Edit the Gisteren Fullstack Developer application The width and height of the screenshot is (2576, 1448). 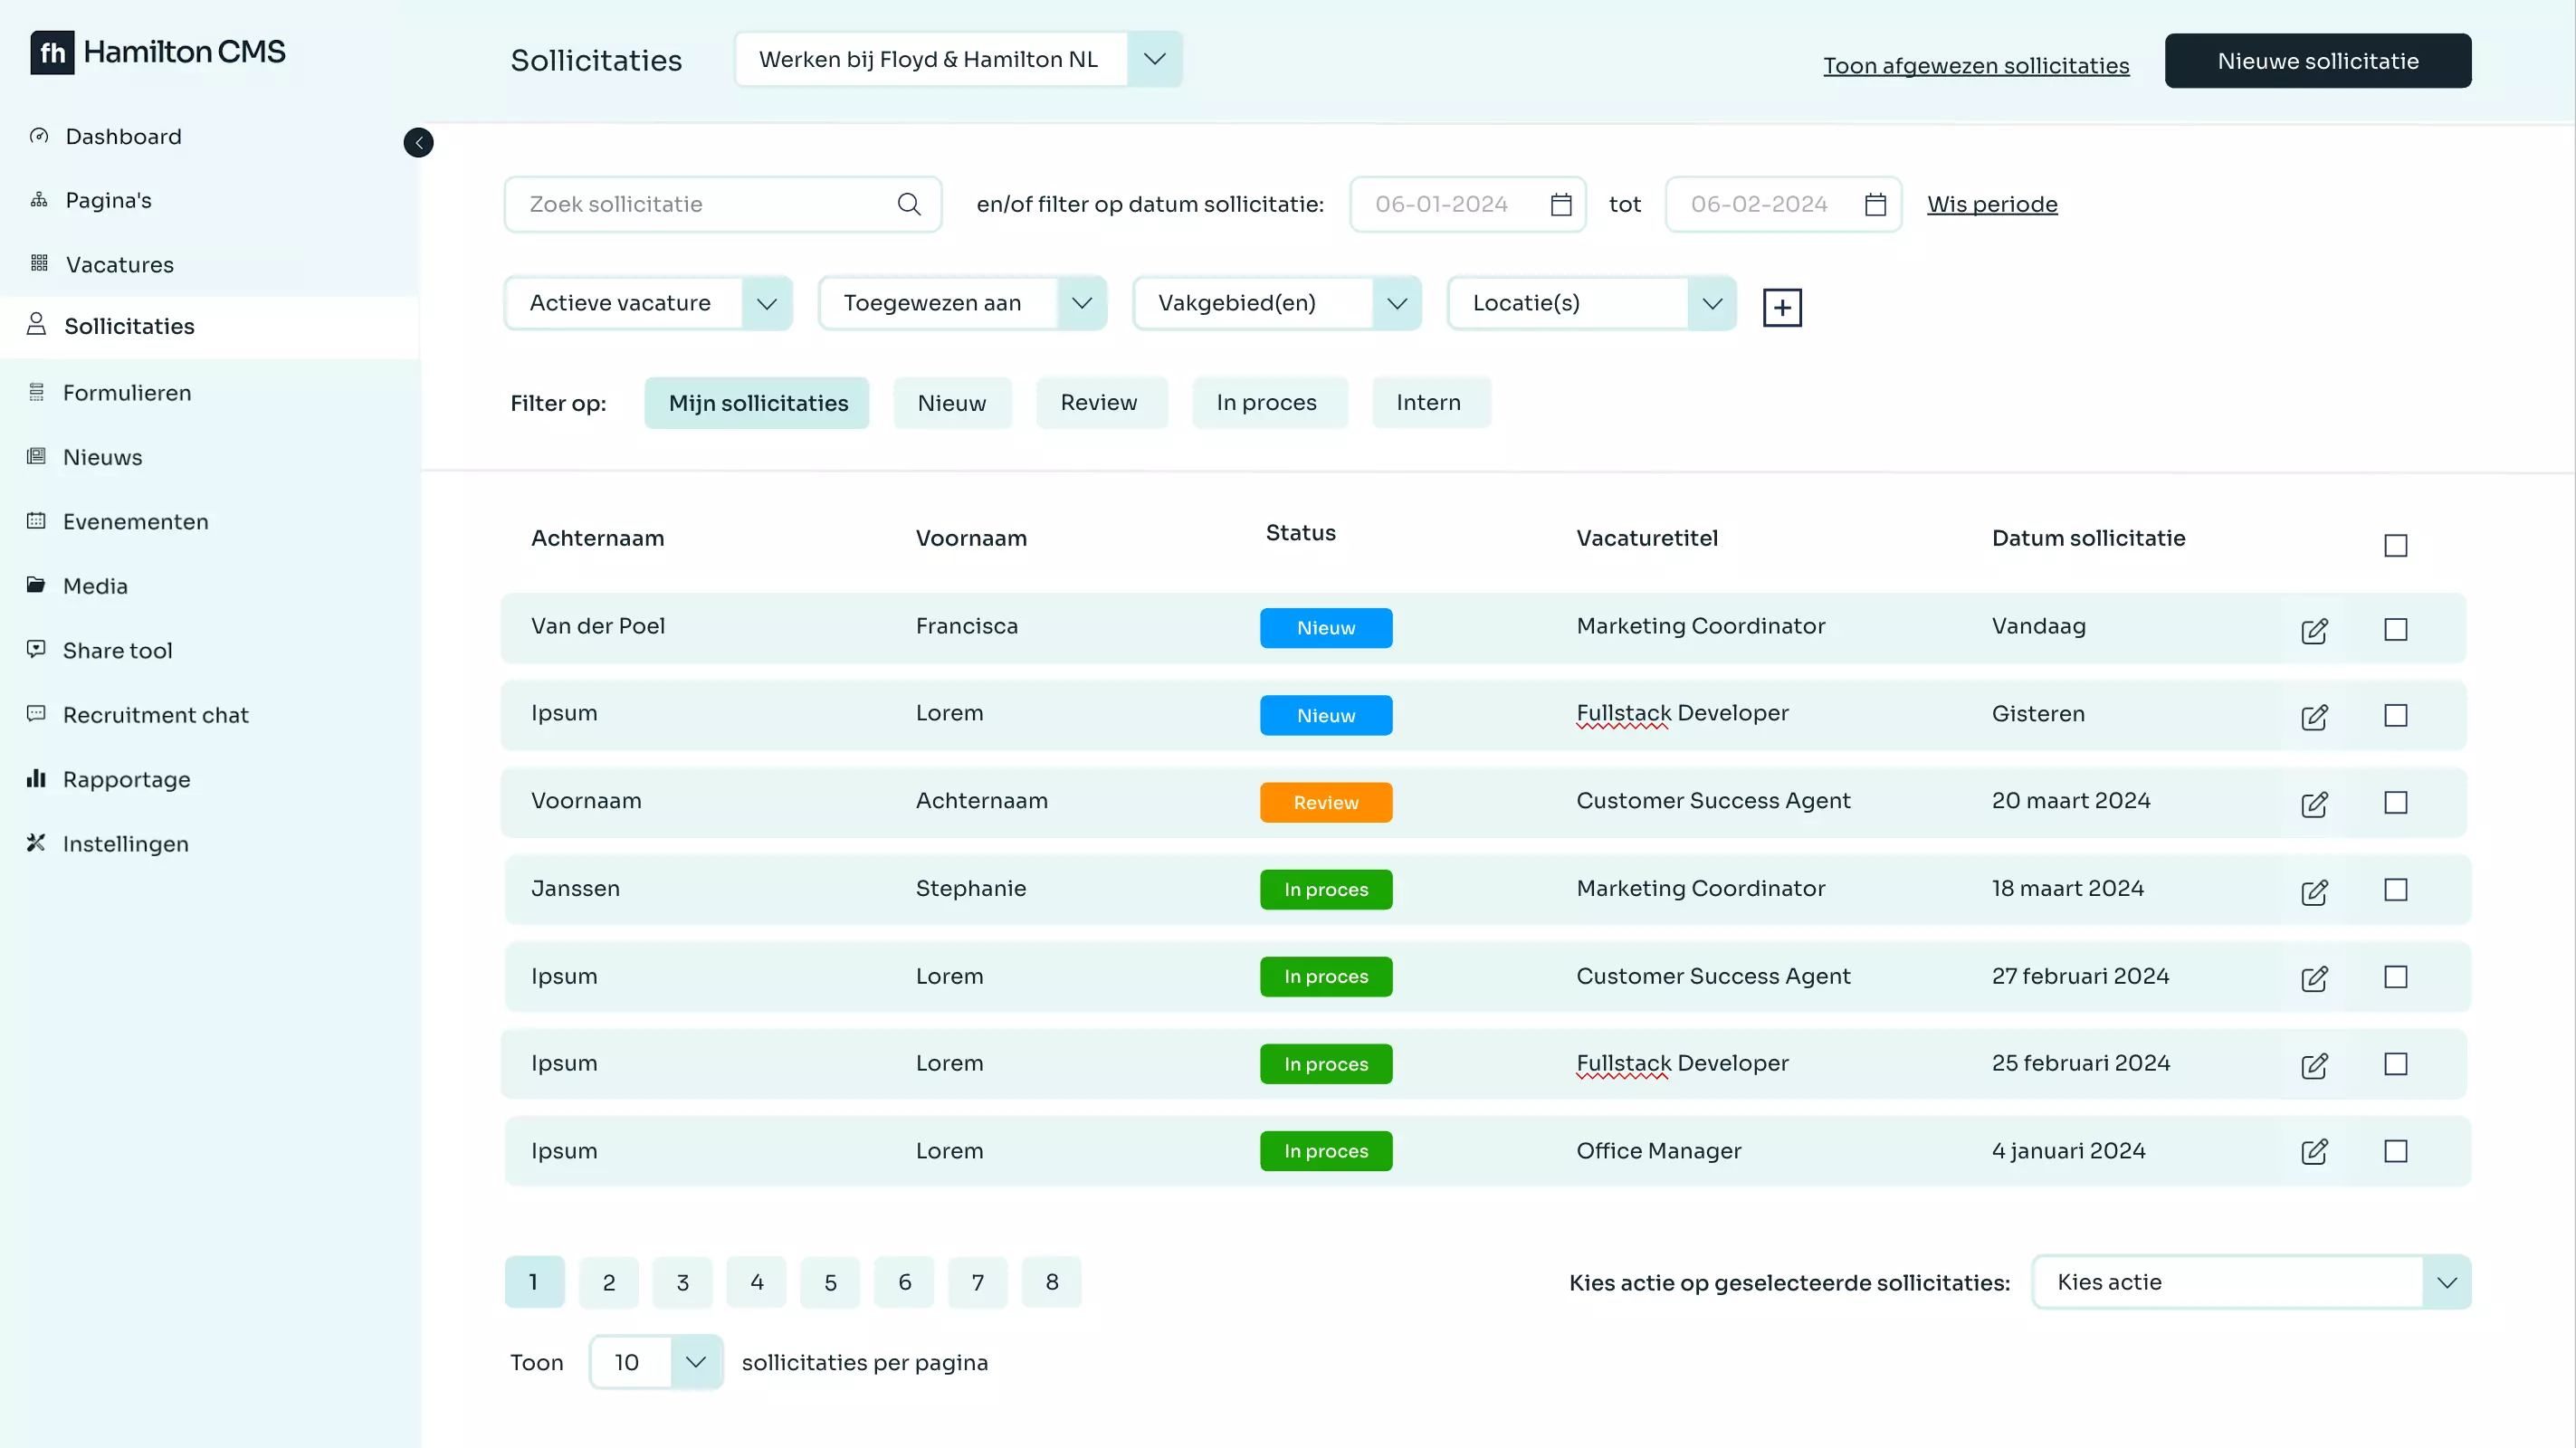2314,716
